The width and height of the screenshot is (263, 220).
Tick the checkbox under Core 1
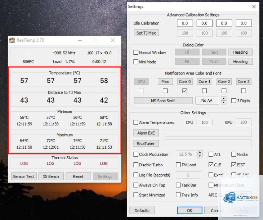coord(204,91)
